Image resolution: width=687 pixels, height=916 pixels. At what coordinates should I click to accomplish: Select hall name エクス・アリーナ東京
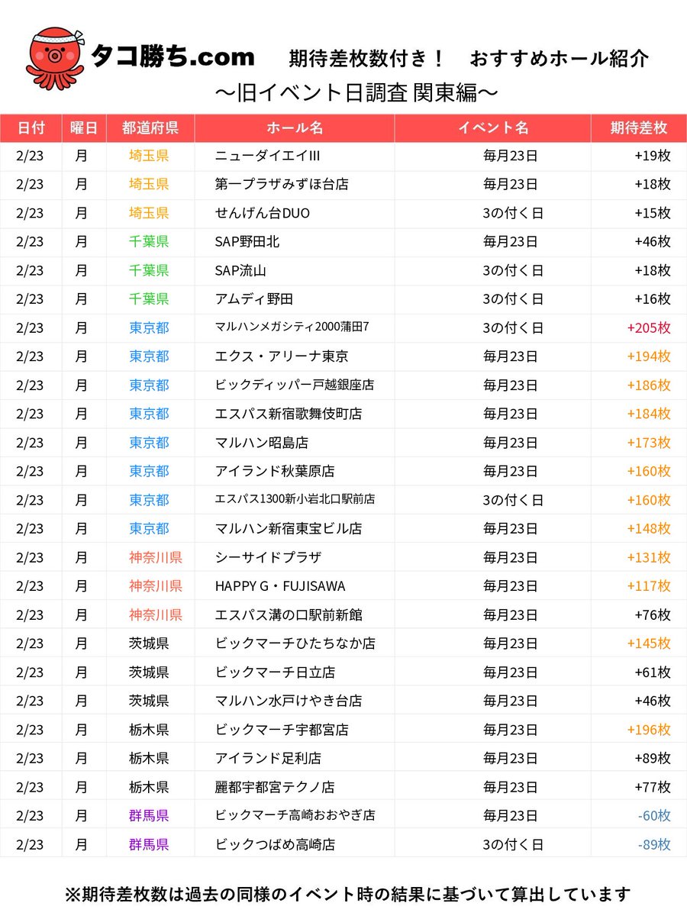click(x=282, y=356)
